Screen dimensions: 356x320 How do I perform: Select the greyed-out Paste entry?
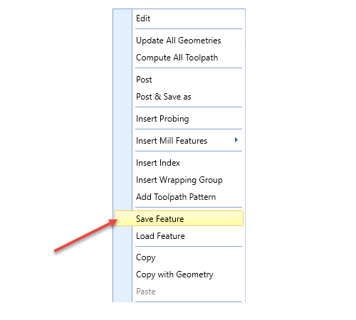179,292
